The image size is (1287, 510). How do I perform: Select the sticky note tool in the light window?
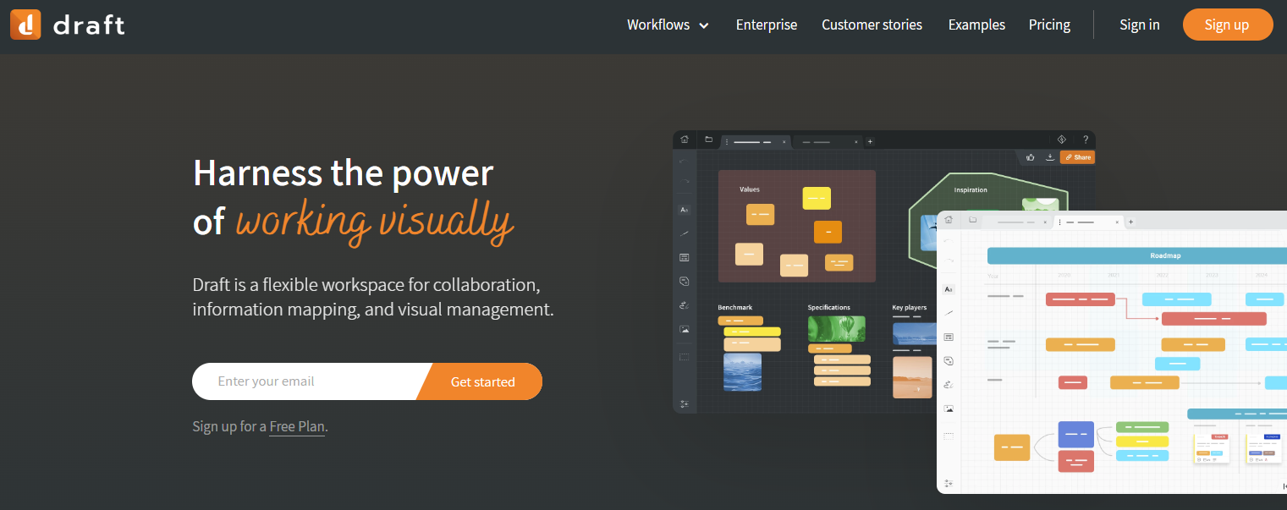click(949, 360)
